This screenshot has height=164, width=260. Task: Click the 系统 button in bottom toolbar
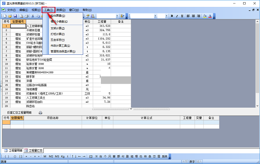pyautogui.click(x=165, y=156)
